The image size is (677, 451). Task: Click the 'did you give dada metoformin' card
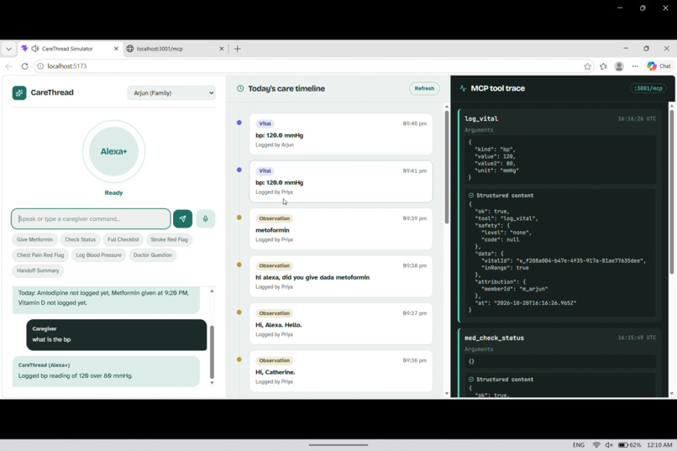pos(341,276)
